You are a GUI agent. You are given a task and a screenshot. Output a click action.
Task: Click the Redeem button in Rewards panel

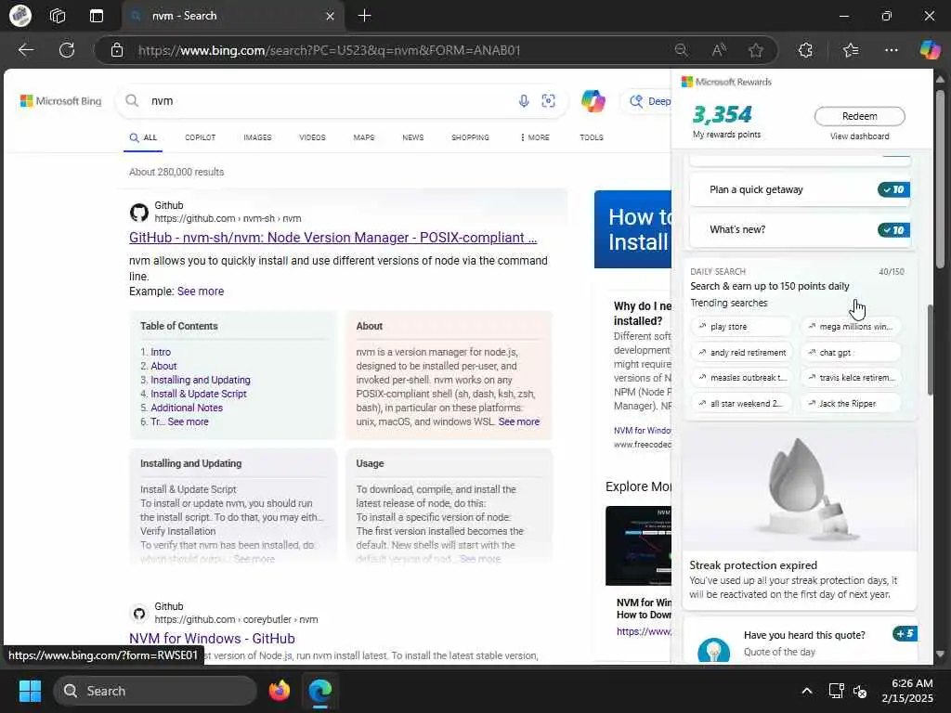pos(859,116)
